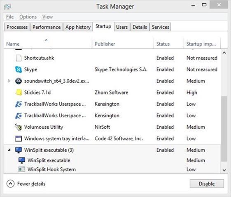Image resolution: width=231 pixels, height=197 pixels.
Task: Select the Windows system tray interfa... entry
Action: click(57, 139)
